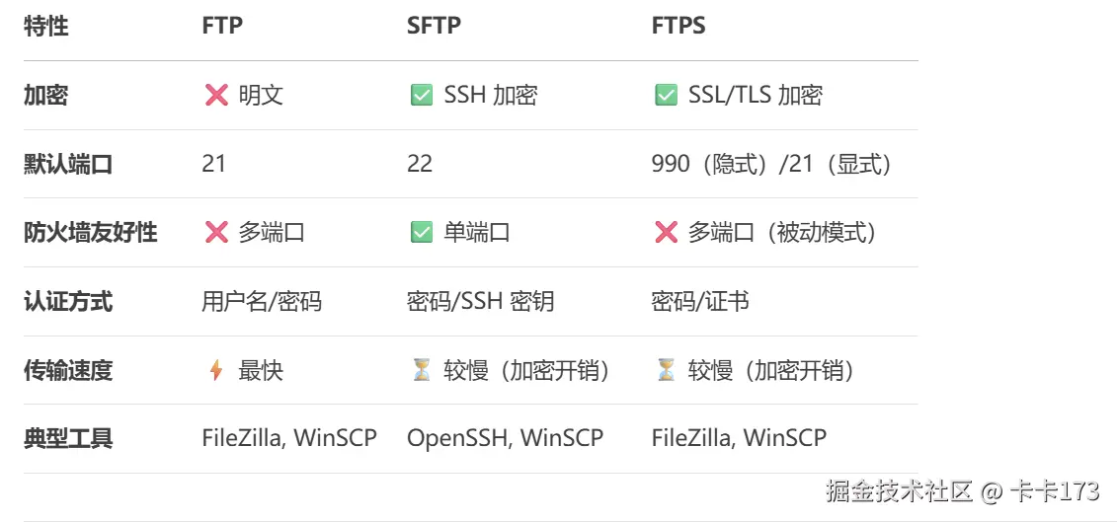Click the hourglass icon in FTPS speed cell
The height and width of the screenshot is (522, 1117).
click(x=666, y=370)
